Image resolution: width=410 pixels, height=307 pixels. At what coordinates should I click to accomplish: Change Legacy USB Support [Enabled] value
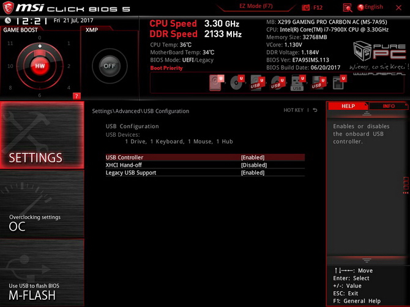point(253,172)
